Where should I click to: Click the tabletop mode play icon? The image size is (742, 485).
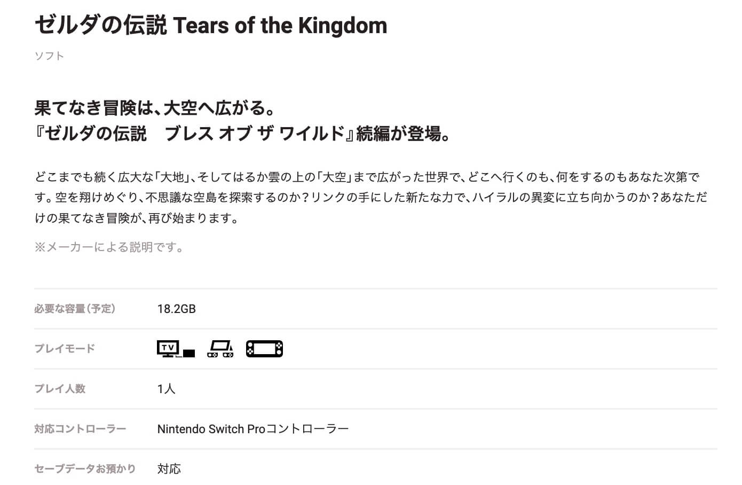(x=220, y=349)
